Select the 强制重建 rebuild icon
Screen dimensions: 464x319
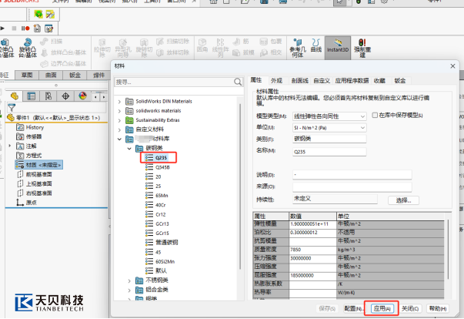tap(362, 48)
